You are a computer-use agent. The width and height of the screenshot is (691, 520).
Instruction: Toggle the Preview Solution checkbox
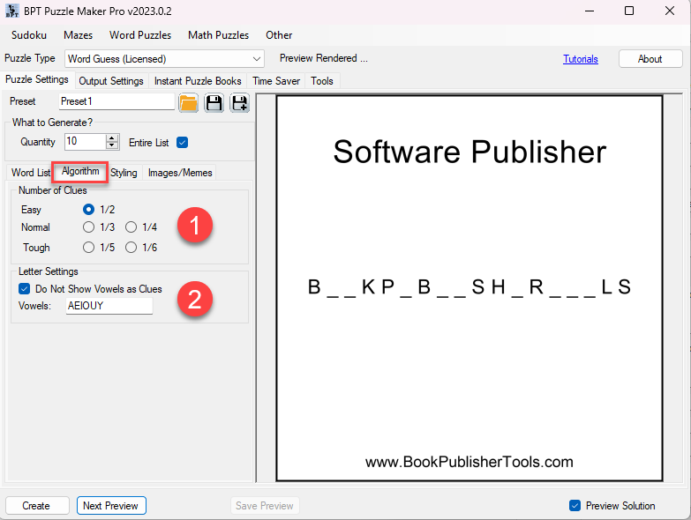click(x=575, y=506)
